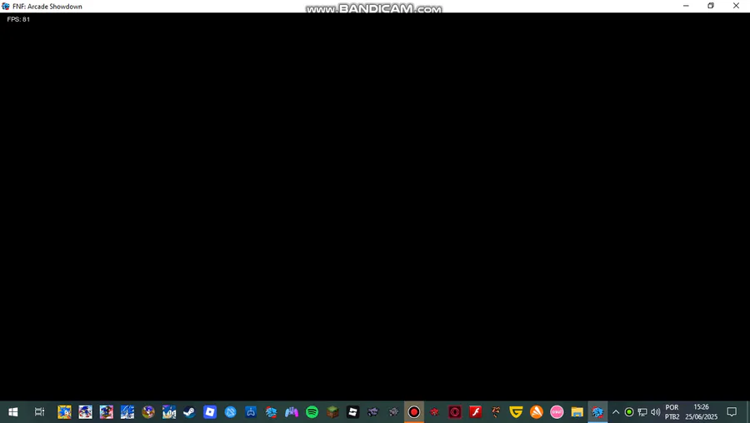Switch to the Bandicam recorder taskbar button
Viewport: 750px width, 423px height.
(414, 411)
